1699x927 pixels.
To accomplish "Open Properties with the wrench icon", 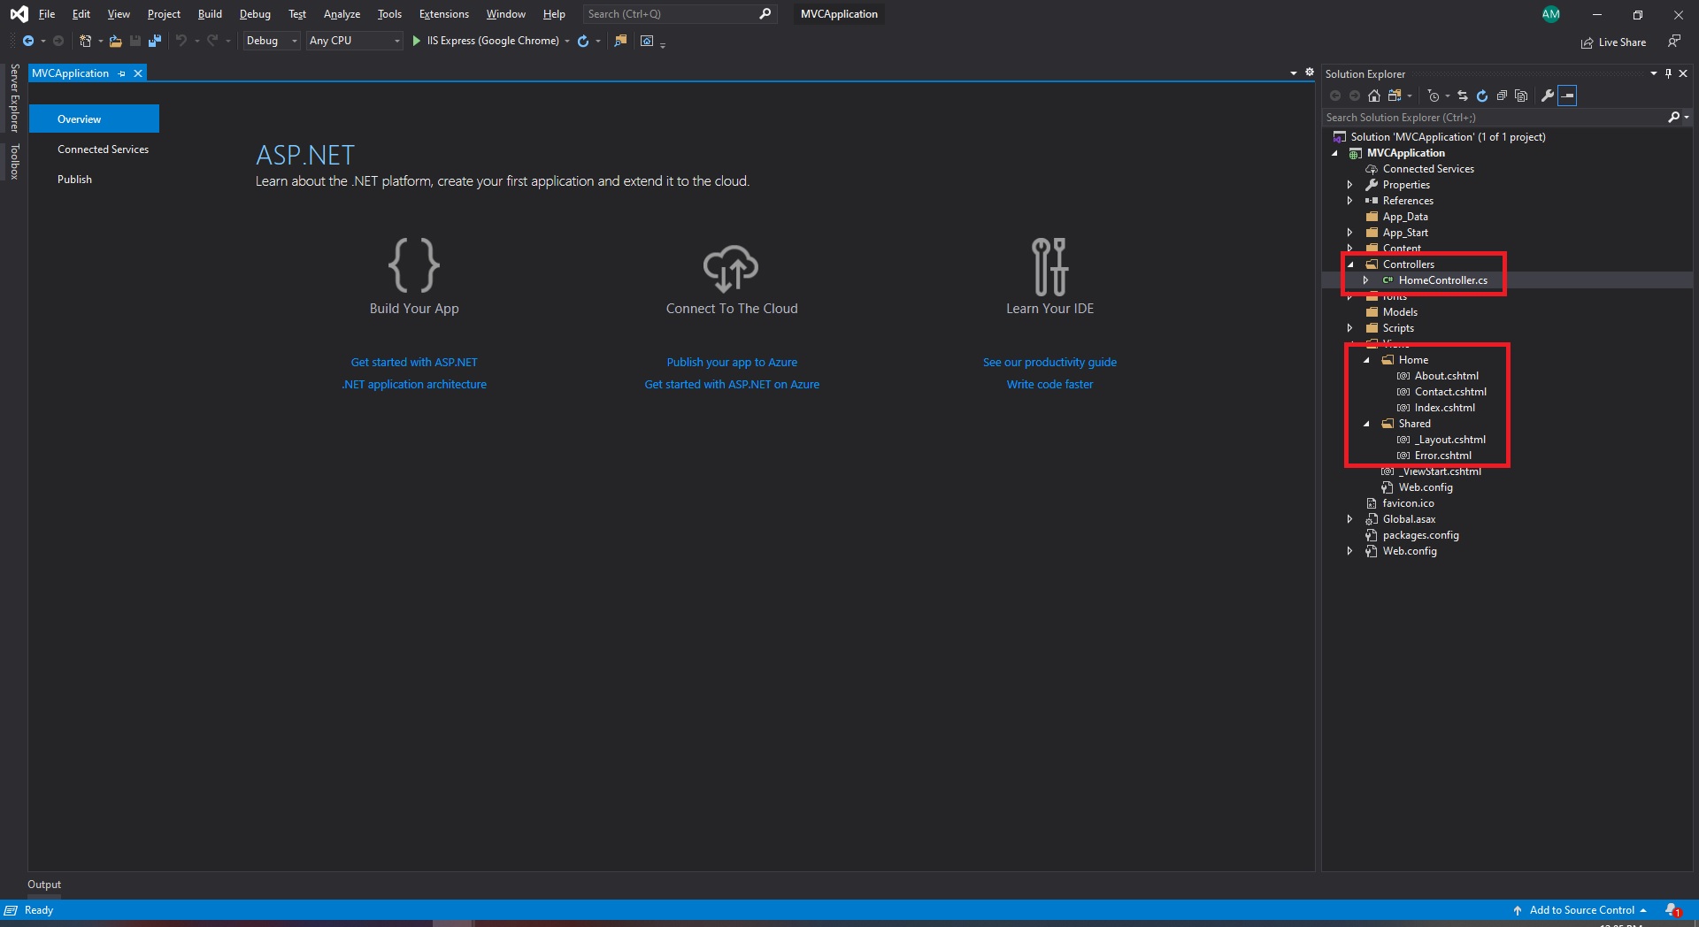I will point(1548,96).
